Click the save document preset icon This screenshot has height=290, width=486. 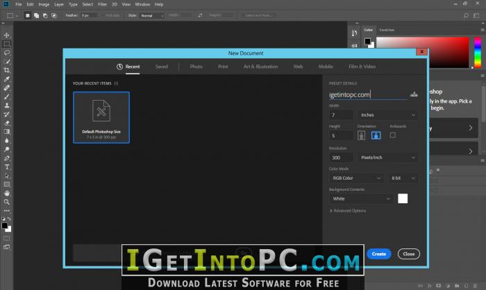coord(414,94)
